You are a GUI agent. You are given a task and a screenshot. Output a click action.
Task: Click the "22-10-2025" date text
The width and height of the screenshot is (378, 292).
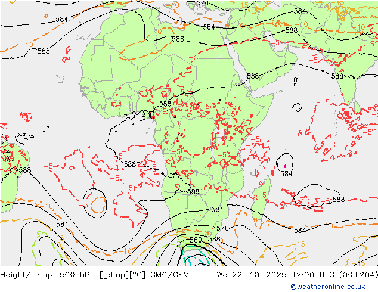click(259, 275)
